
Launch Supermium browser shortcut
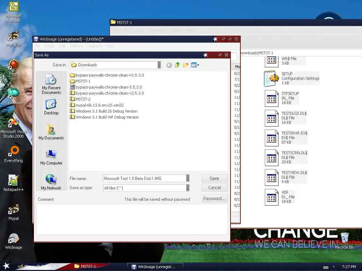click(x=13, y=96)
